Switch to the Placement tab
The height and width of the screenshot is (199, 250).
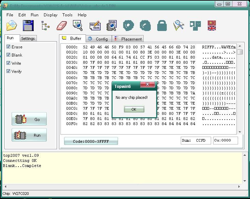(x=128, y=39)
